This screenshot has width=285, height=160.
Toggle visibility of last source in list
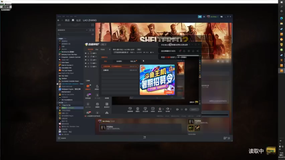click(85, 66)
